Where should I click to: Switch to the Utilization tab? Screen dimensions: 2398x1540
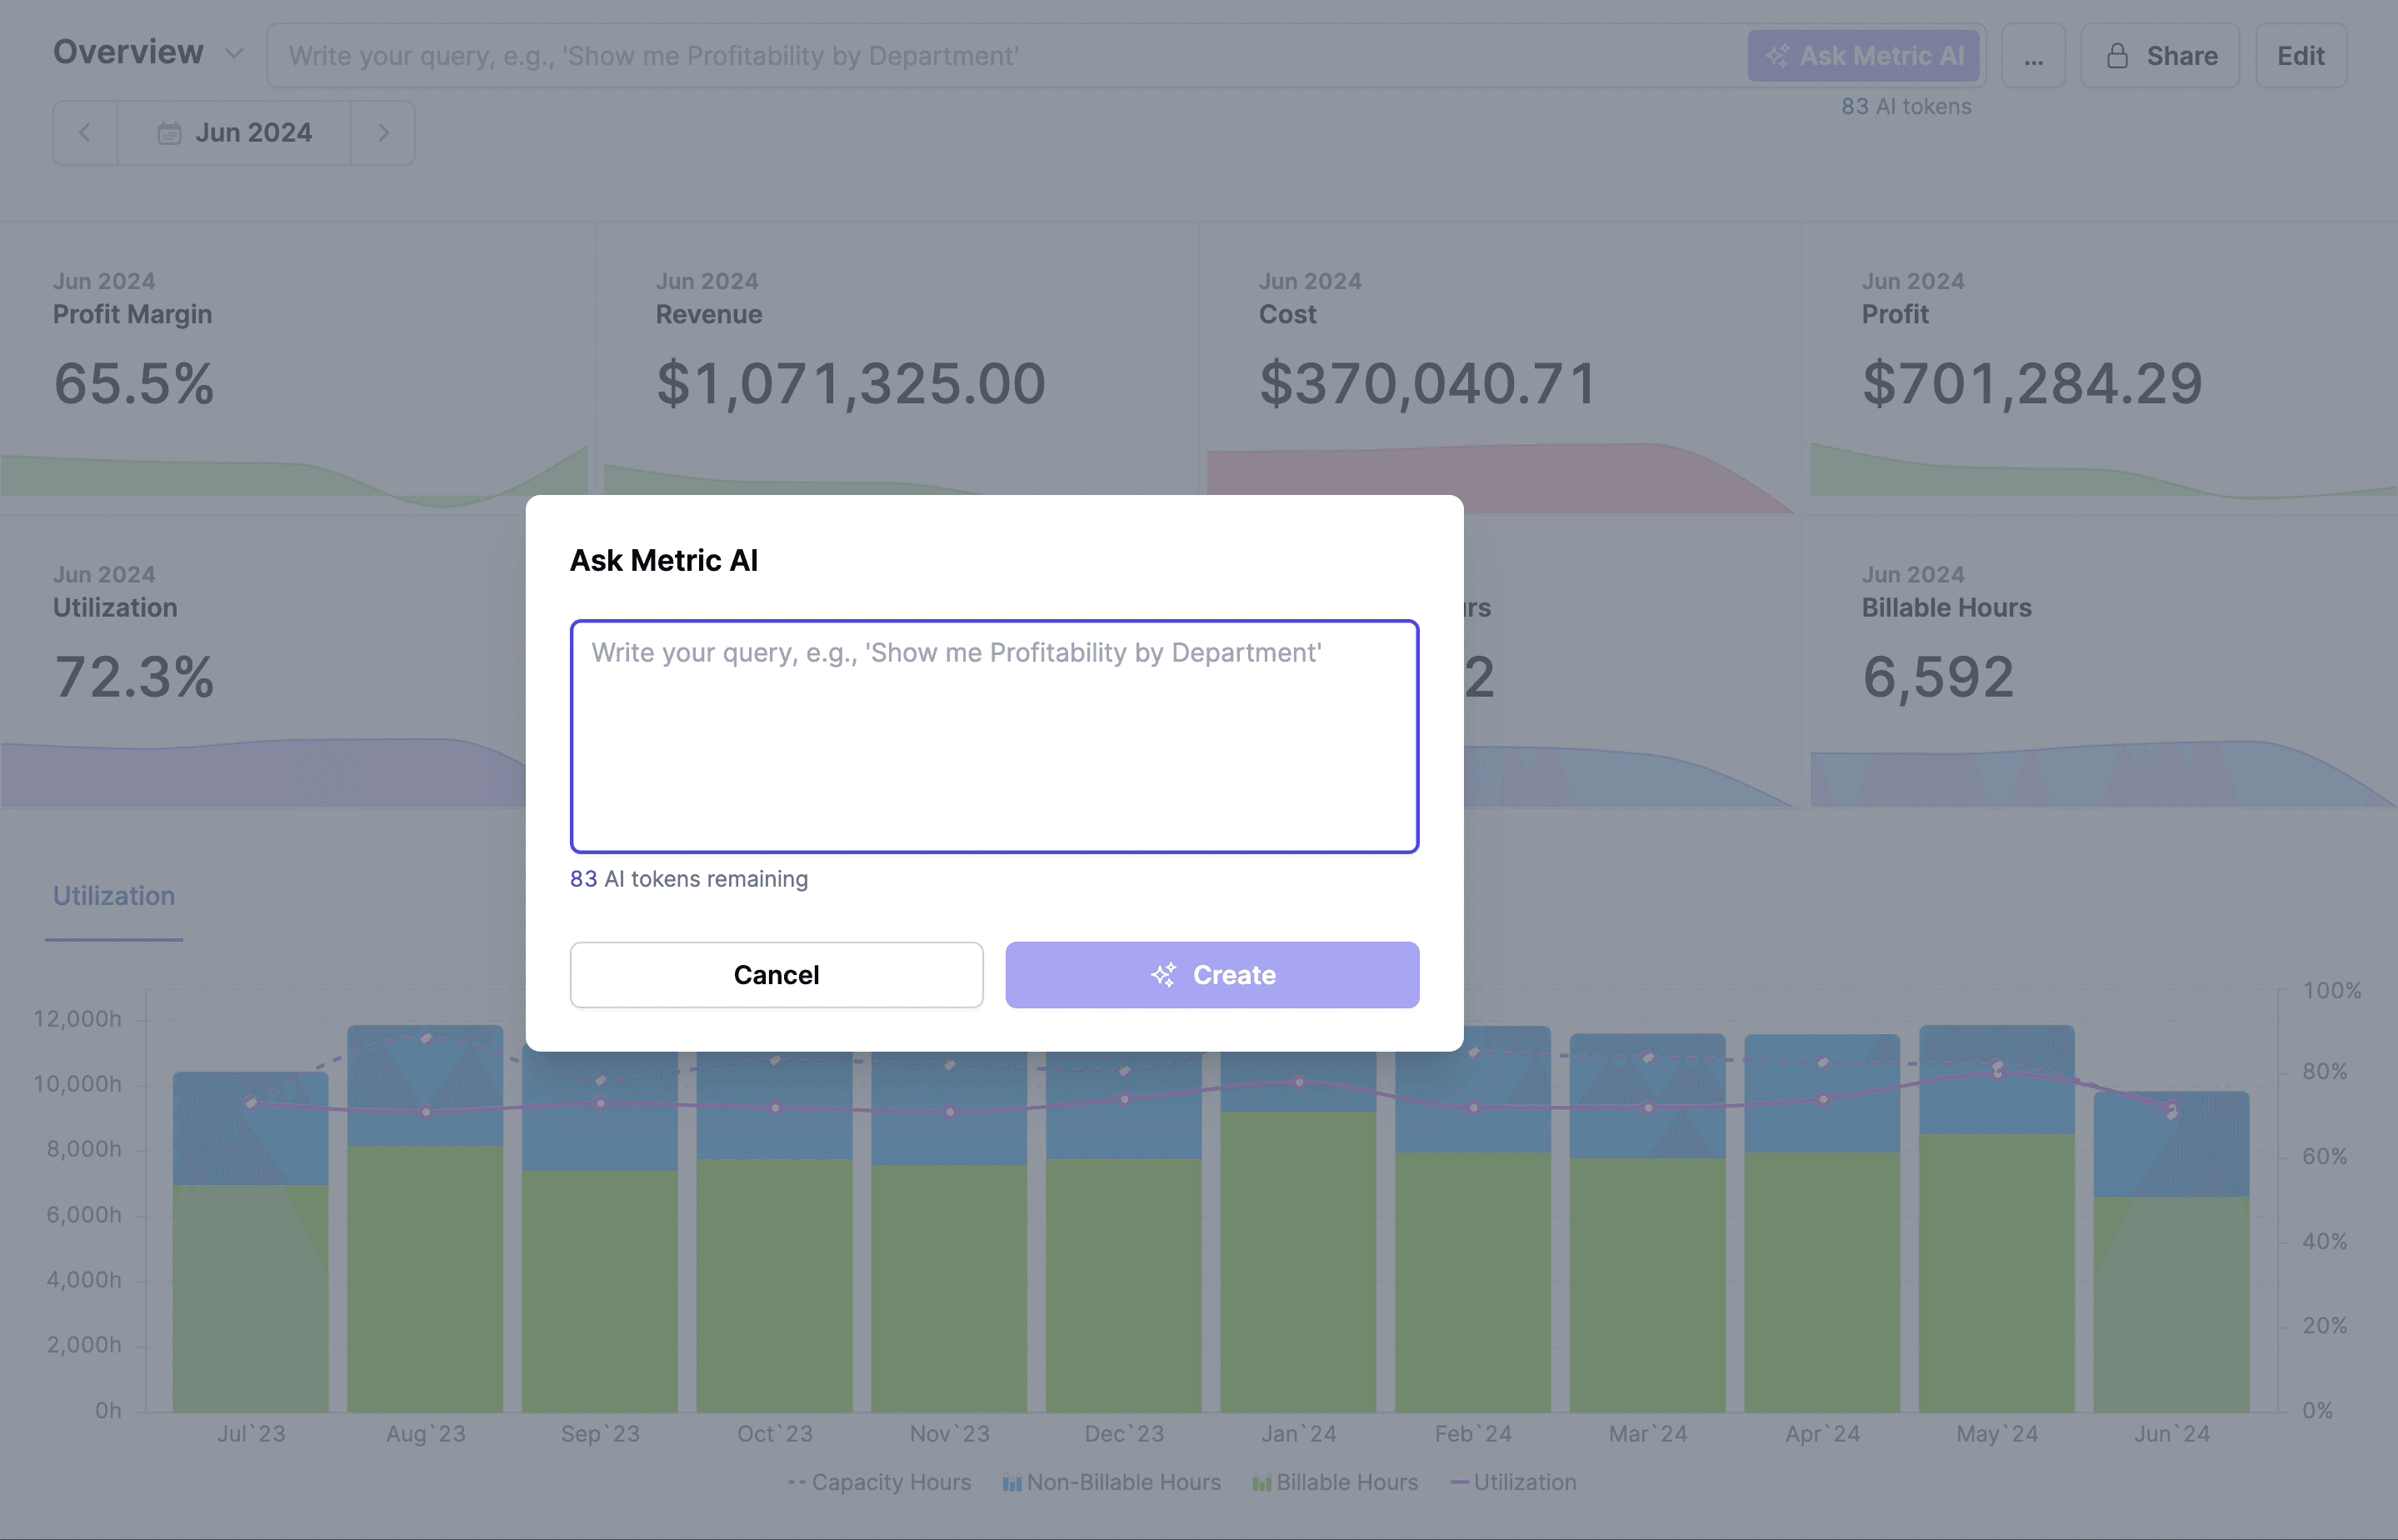click(113, 895)
